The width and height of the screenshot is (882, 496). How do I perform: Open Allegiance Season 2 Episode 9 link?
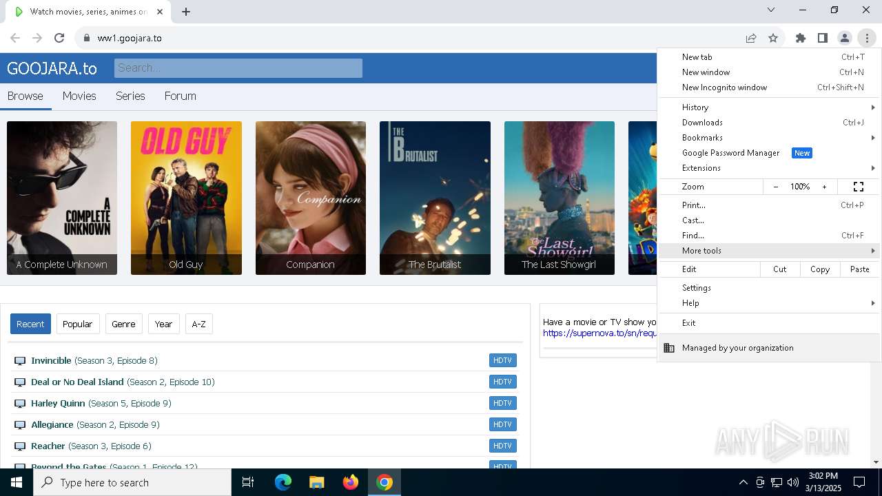point(95,425)
